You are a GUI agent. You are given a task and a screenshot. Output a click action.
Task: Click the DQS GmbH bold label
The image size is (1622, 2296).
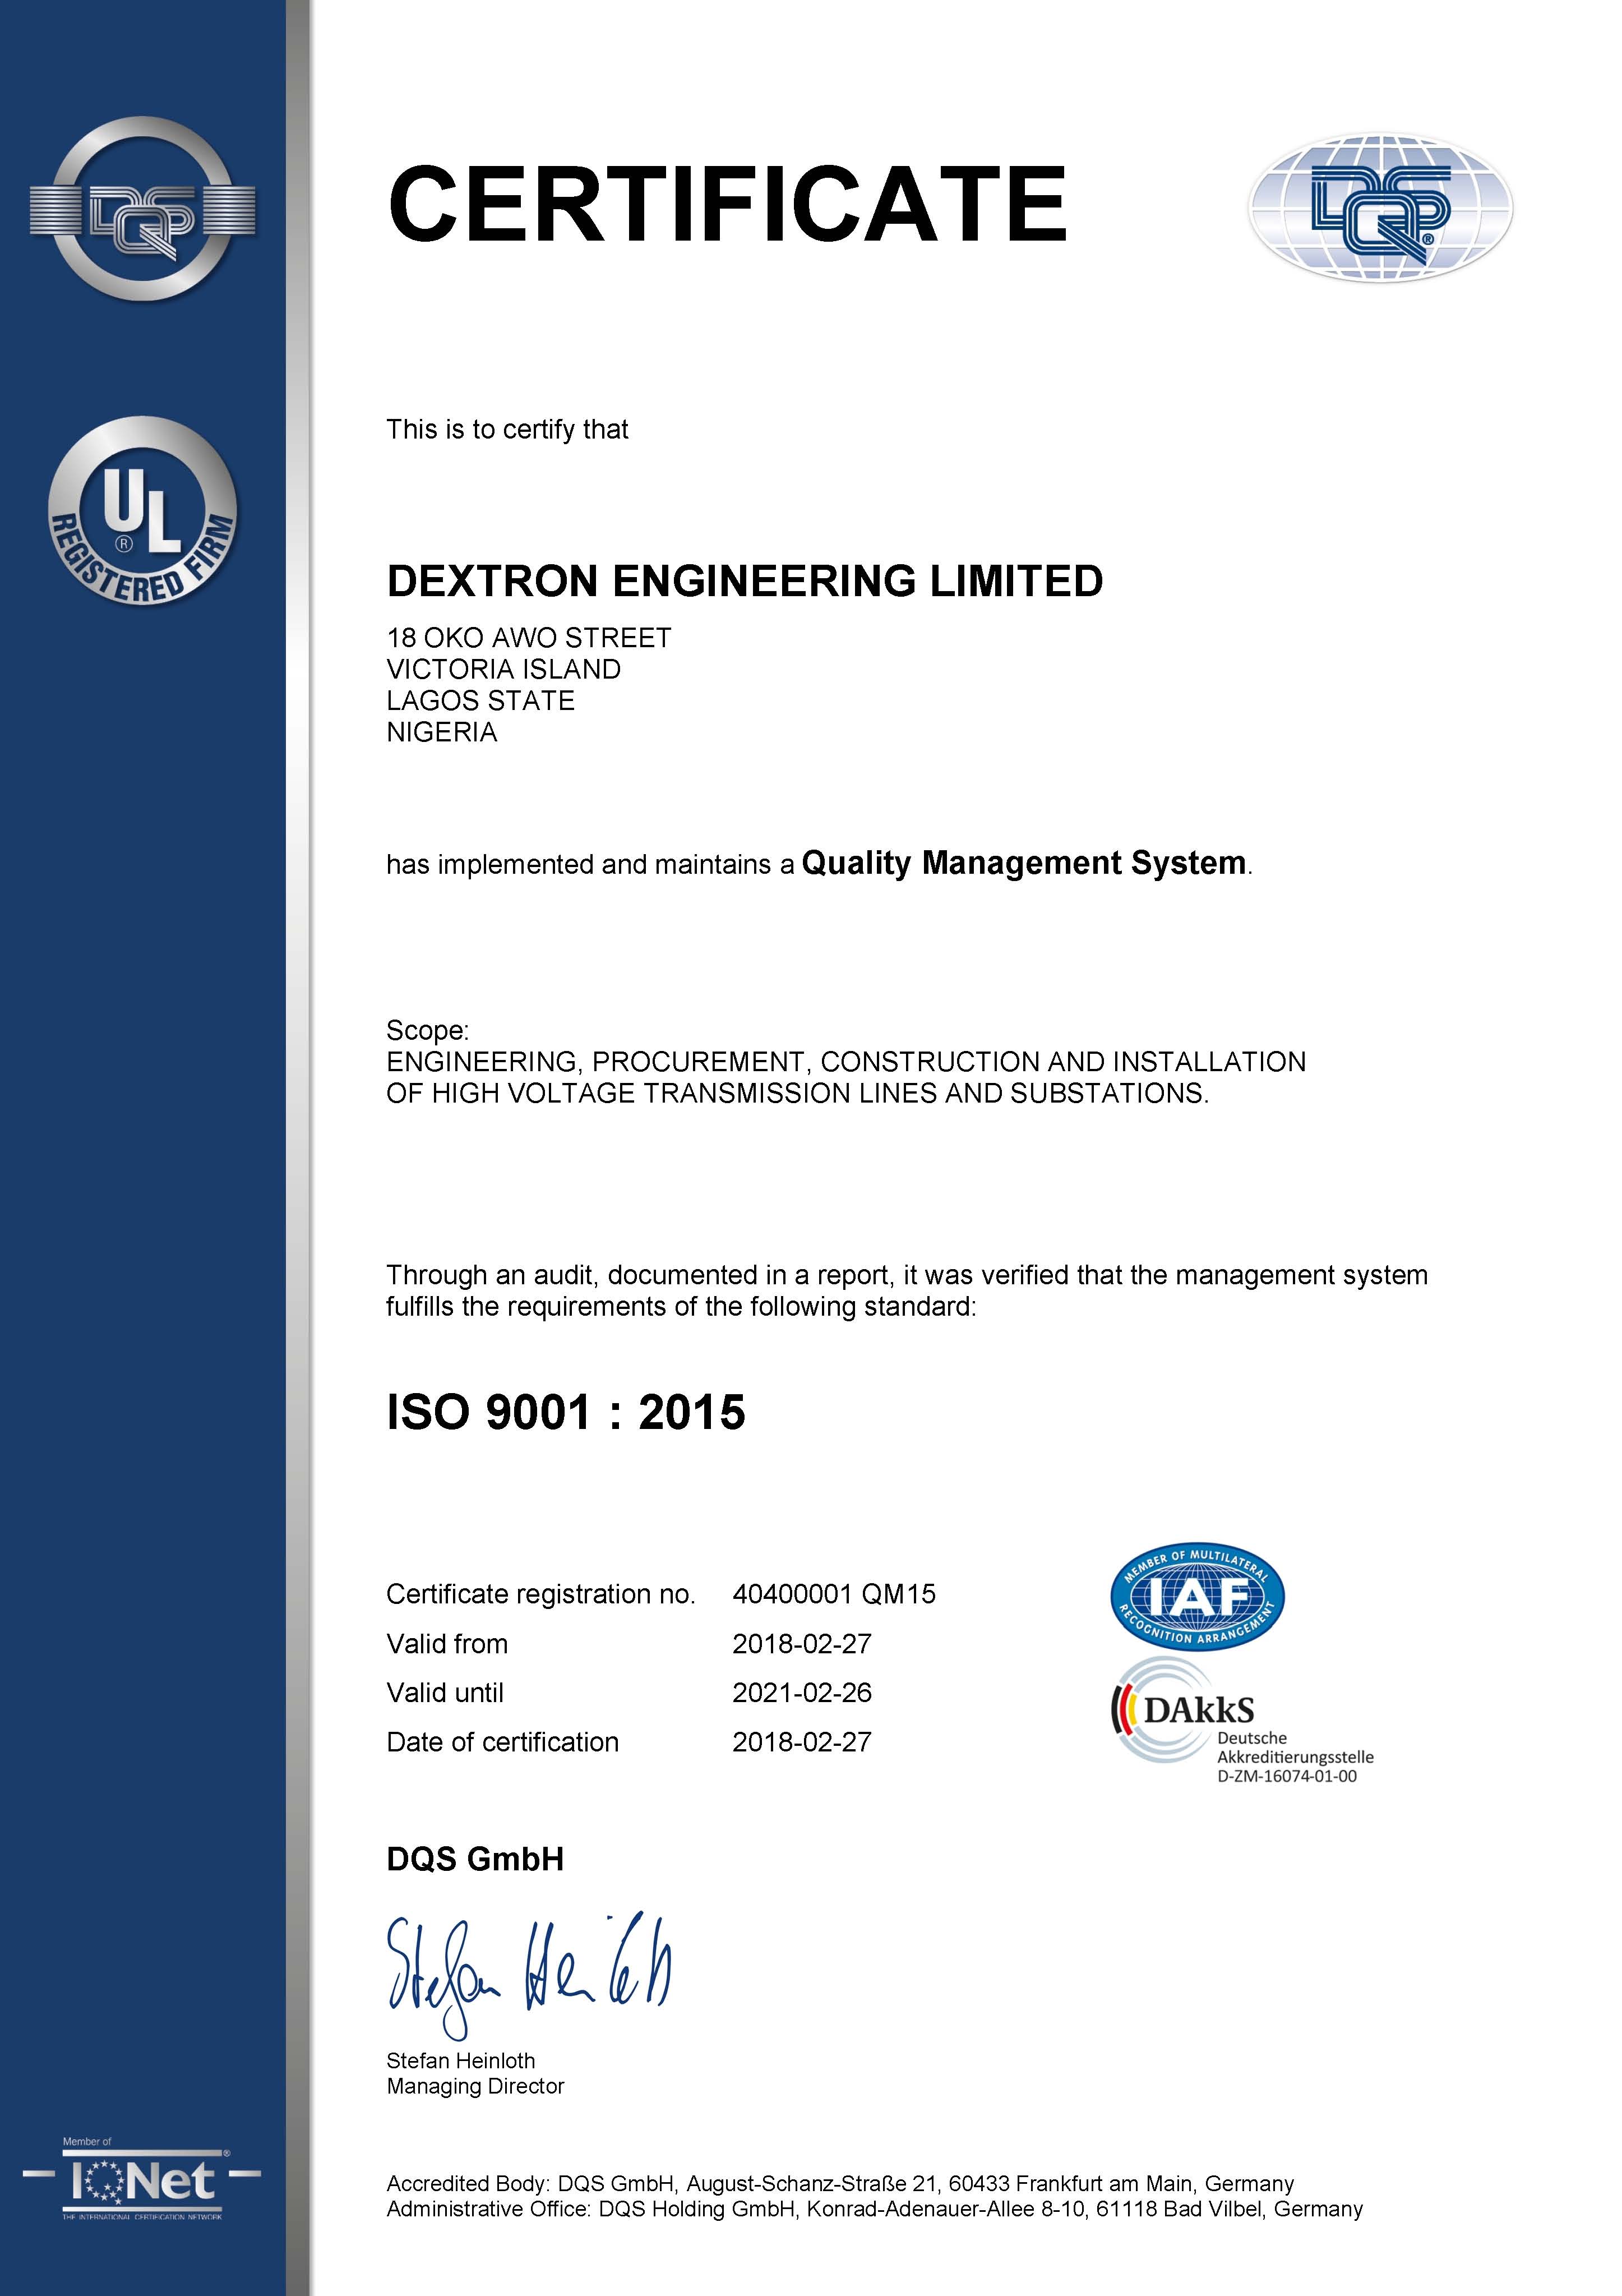[475, 1859]
